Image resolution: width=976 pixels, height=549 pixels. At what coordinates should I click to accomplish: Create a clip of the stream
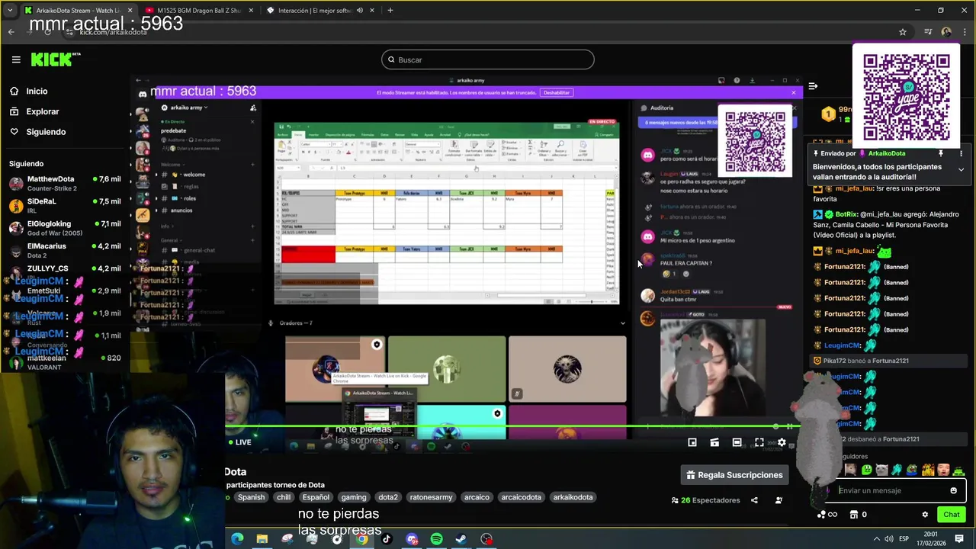tap(714, 442)
